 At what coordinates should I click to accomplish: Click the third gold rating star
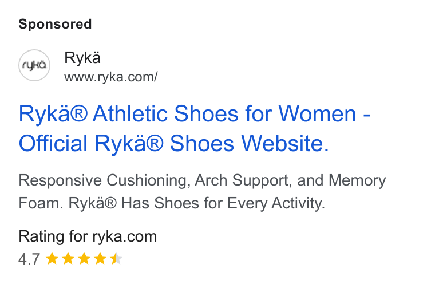(84, 258)
